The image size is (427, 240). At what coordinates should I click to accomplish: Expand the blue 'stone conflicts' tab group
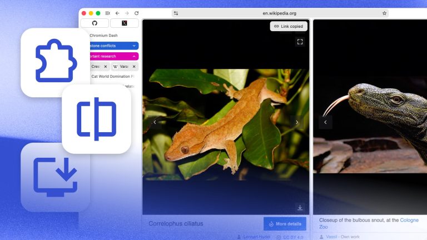[114, 46]
